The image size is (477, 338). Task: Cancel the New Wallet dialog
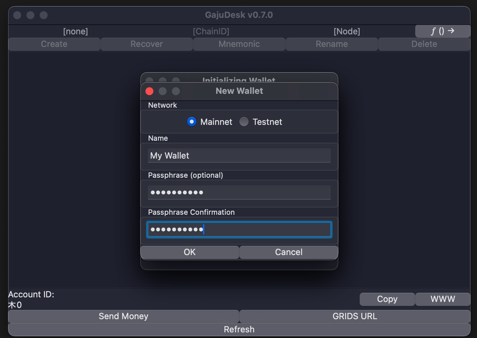tap(289, 252)
